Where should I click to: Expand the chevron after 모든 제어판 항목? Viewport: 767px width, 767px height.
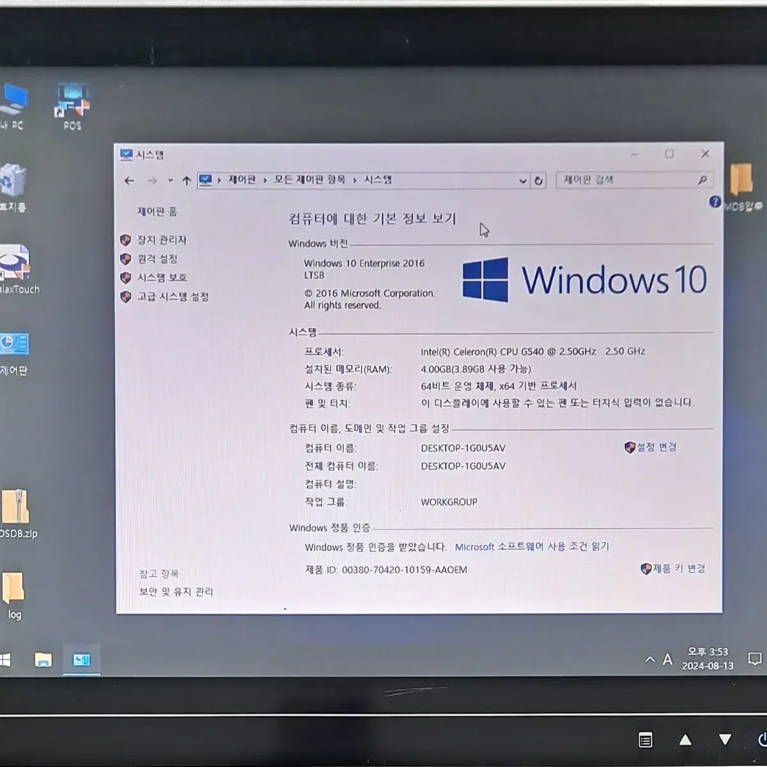coord(355,180)
